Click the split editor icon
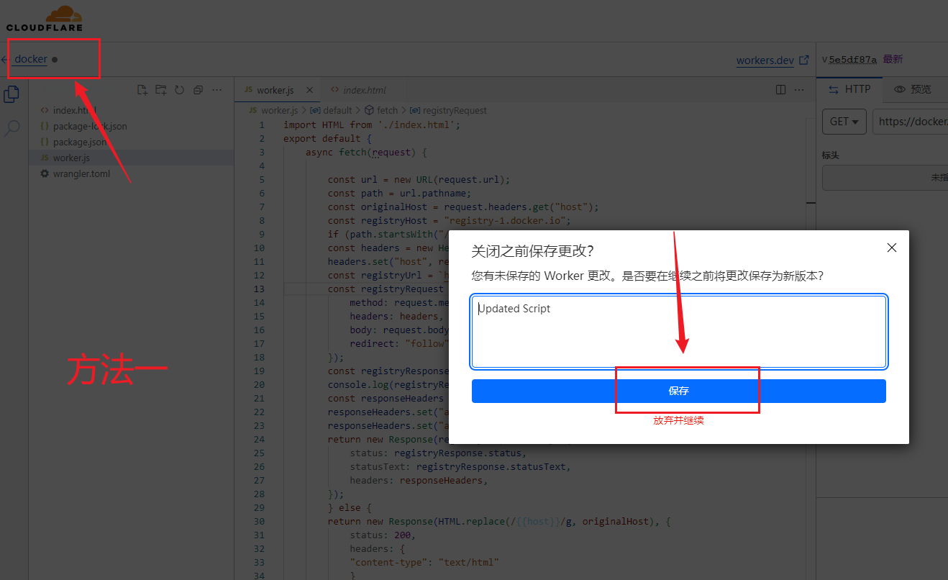Image resolution: width=948 pixels, height=580 pixels. pos(780,90)
